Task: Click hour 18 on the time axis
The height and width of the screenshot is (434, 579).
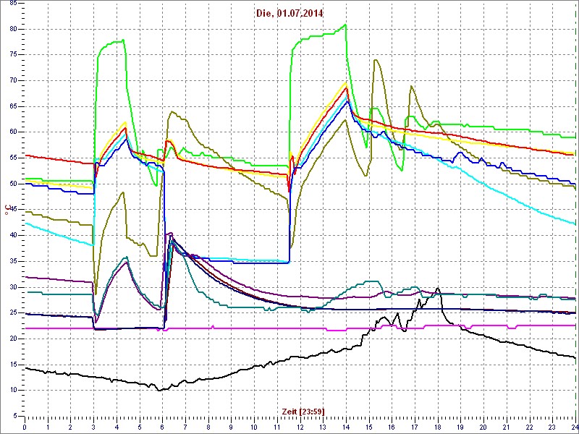Action: (438, 427)
